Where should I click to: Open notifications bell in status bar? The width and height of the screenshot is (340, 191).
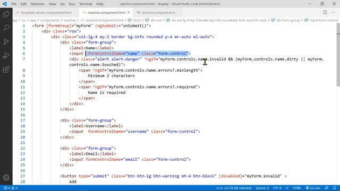[335, 188]
